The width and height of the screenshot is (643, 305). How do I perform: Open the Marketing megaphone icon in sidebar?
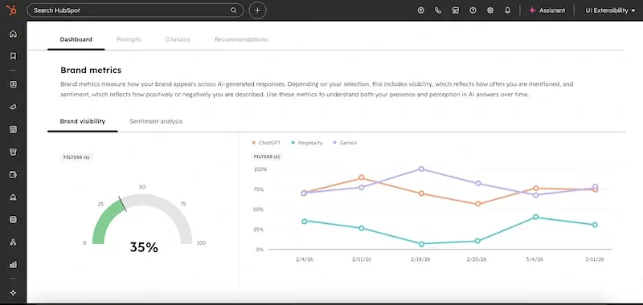tap(13, 107)
